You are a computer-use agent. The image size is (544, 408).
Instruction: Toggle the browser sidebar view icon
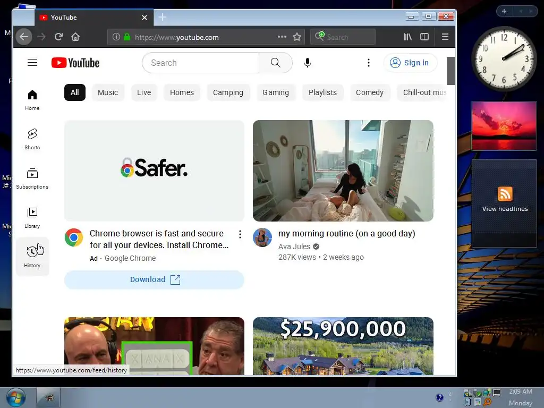pyautogui.click(x=424, y=37)
